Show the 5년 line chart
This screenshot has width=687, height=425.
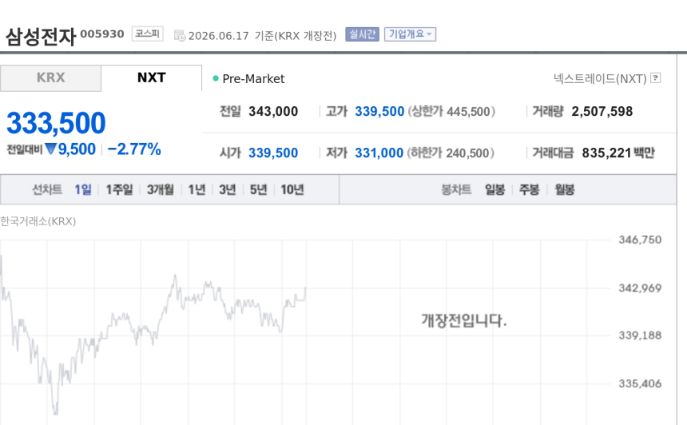258,189
